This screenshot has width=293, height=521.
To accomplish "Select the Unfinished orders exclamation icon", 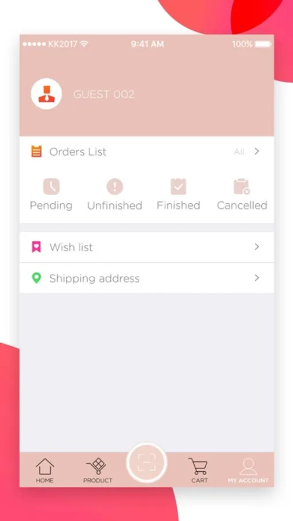I will pos(115,186).
